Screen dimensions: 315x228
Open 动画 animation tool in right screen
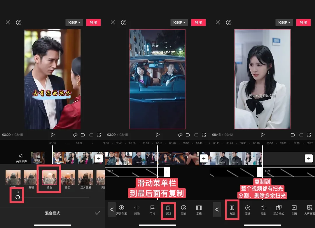pos(294,210)
